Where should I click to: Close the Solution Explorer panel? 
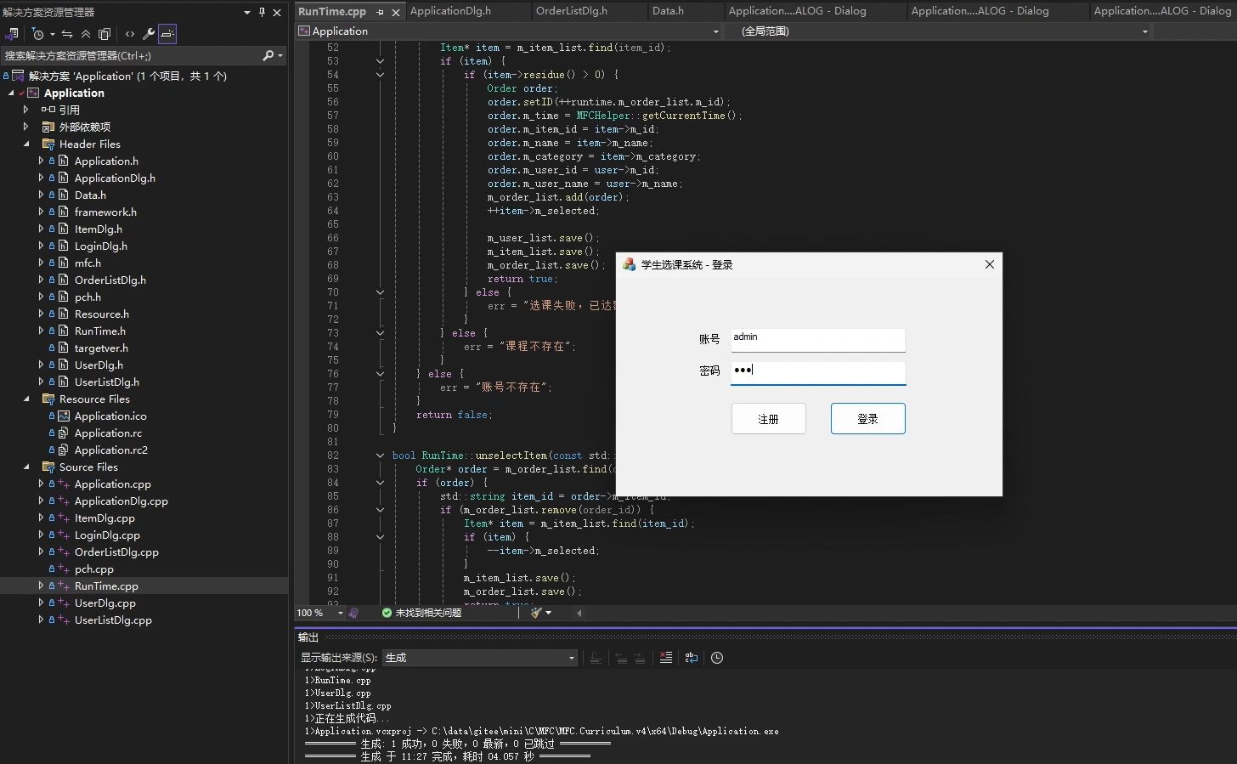tap(277, 12)
